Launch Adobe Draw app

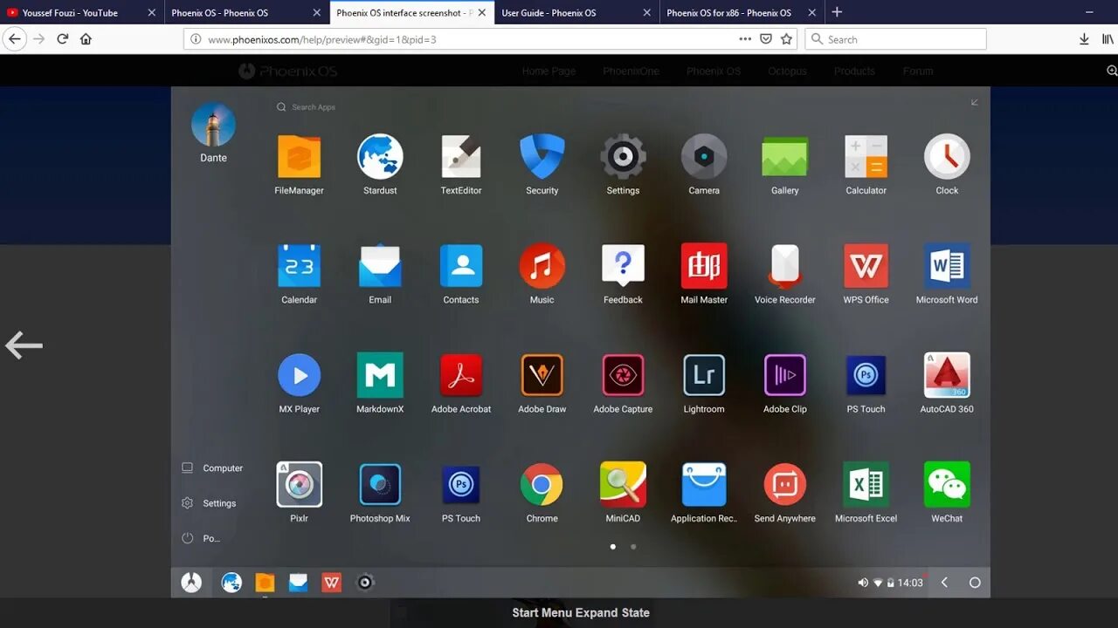542,375
